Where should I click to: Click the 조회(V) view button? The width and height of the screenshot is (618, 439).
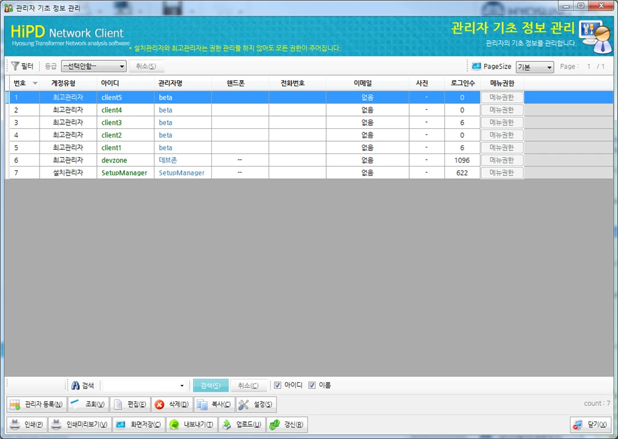click(88, 404)
